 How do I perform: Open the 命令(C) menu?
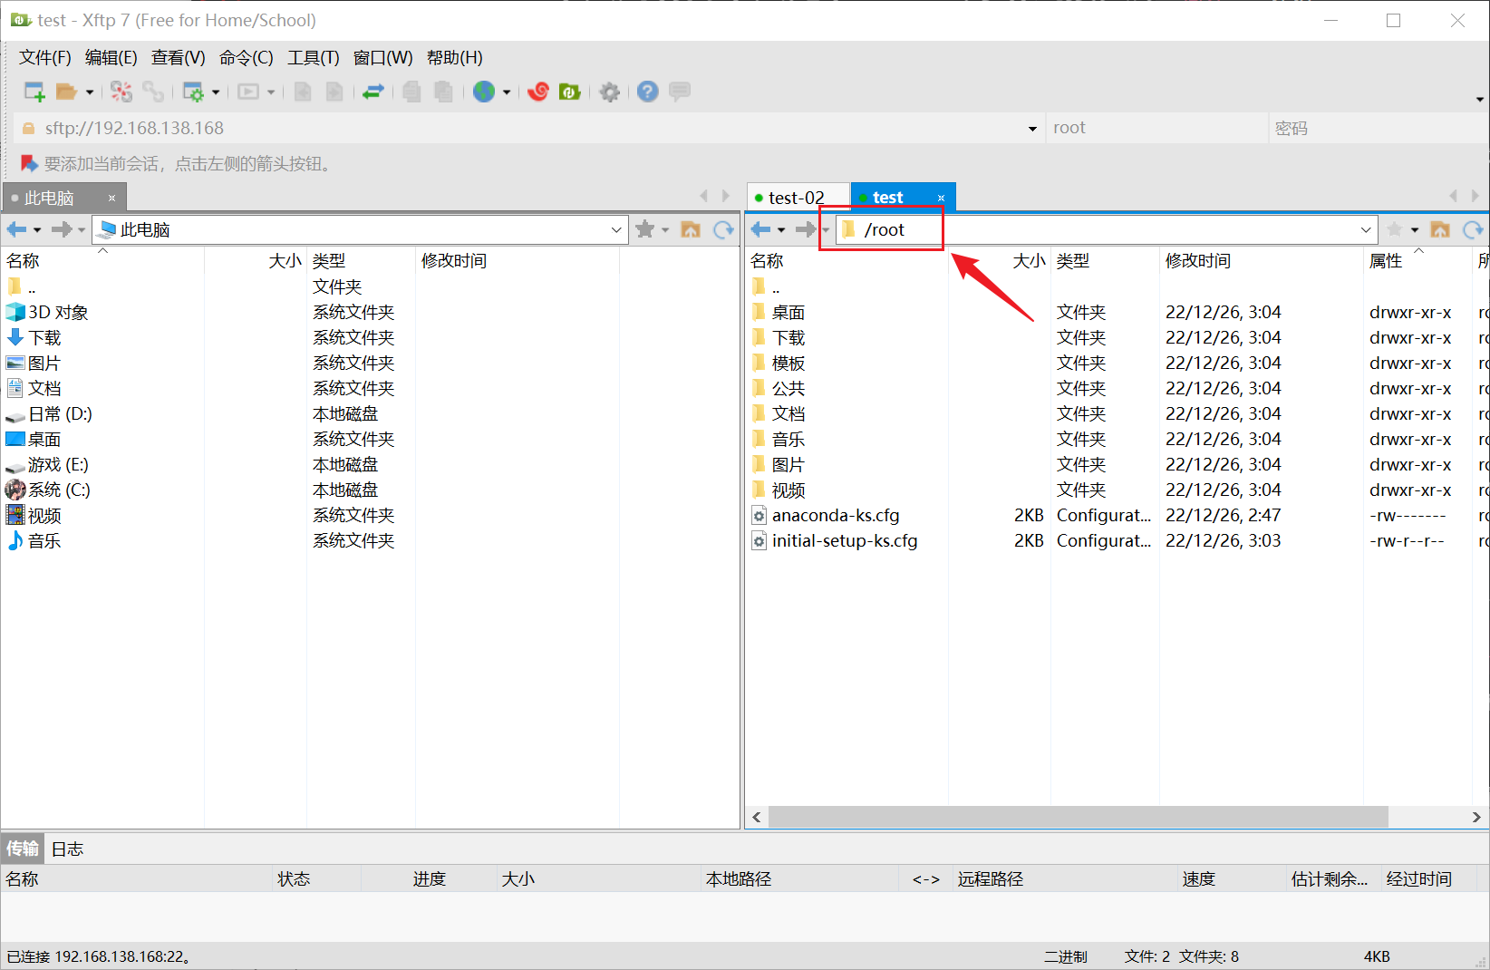[247, 57]
